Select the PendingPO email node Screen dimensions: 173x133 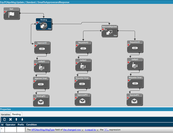point(41,100)
